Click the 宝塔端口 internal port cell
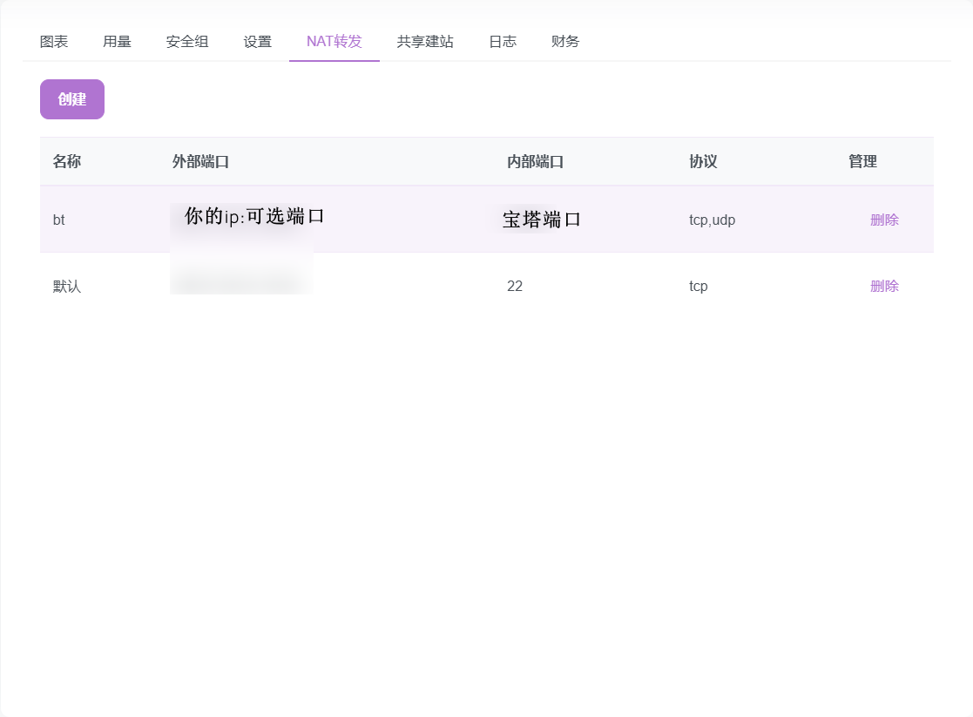Image resolution: width=973 pixels, height=717 pixels. 541,220
